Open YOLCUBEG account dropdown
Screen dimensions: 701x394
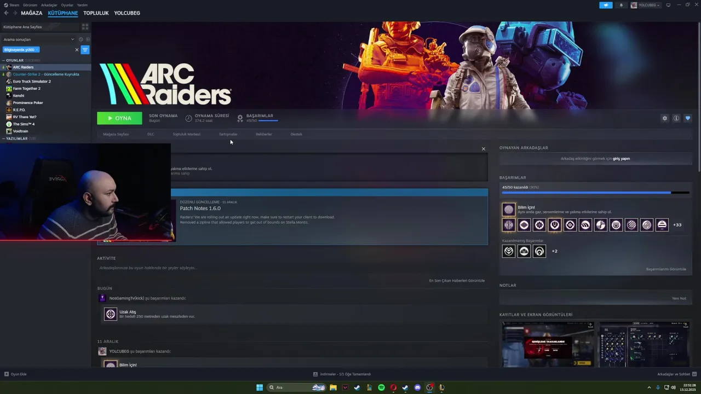point(646,5)
